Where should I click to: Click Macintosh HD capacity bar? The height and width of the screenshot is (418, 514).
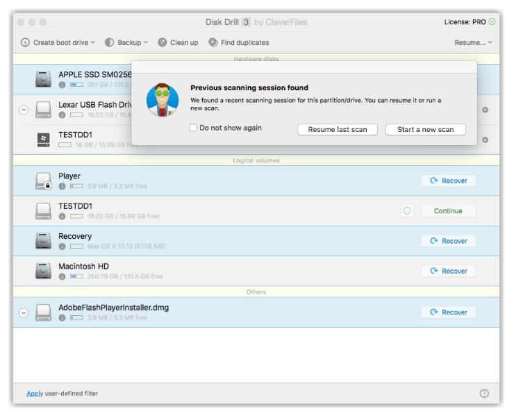[76, 276]
